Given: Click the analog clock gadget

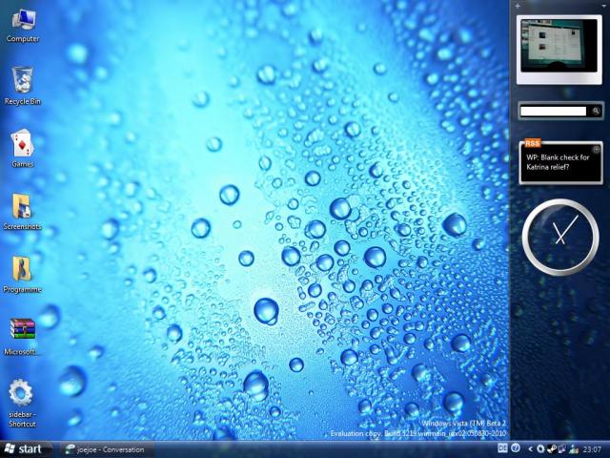Looking at the screenshot, I should coord(560,237).
